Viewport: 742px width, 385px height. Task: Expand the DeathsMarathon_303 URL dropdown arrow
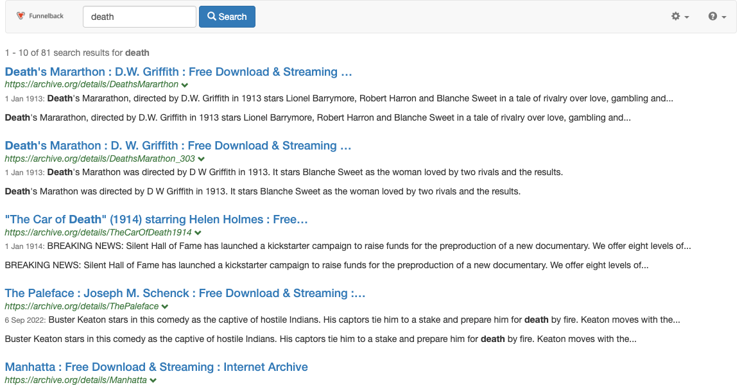pos(202,159)
